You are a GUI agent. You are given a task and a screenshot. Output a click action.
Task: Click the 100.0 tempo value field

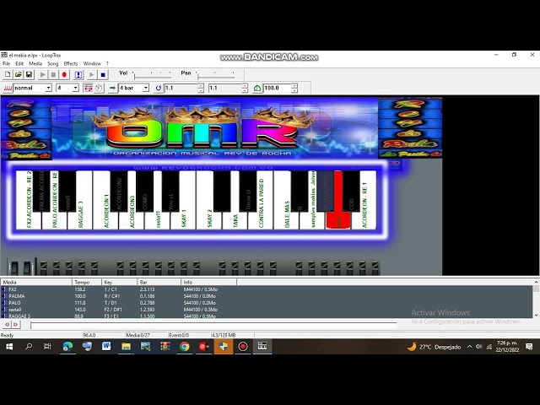278,88
